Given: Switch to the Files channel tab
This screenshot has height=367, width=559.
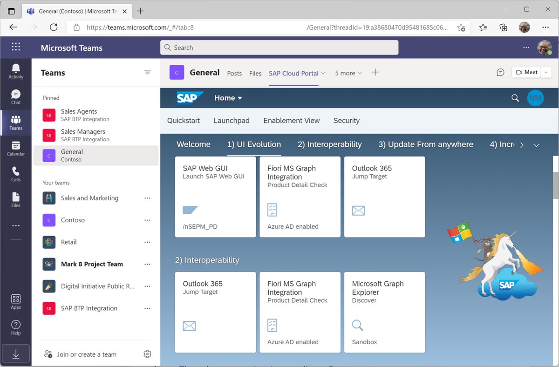Looking at the screenshot, I should pyautogui.click(x=255, y=73).
